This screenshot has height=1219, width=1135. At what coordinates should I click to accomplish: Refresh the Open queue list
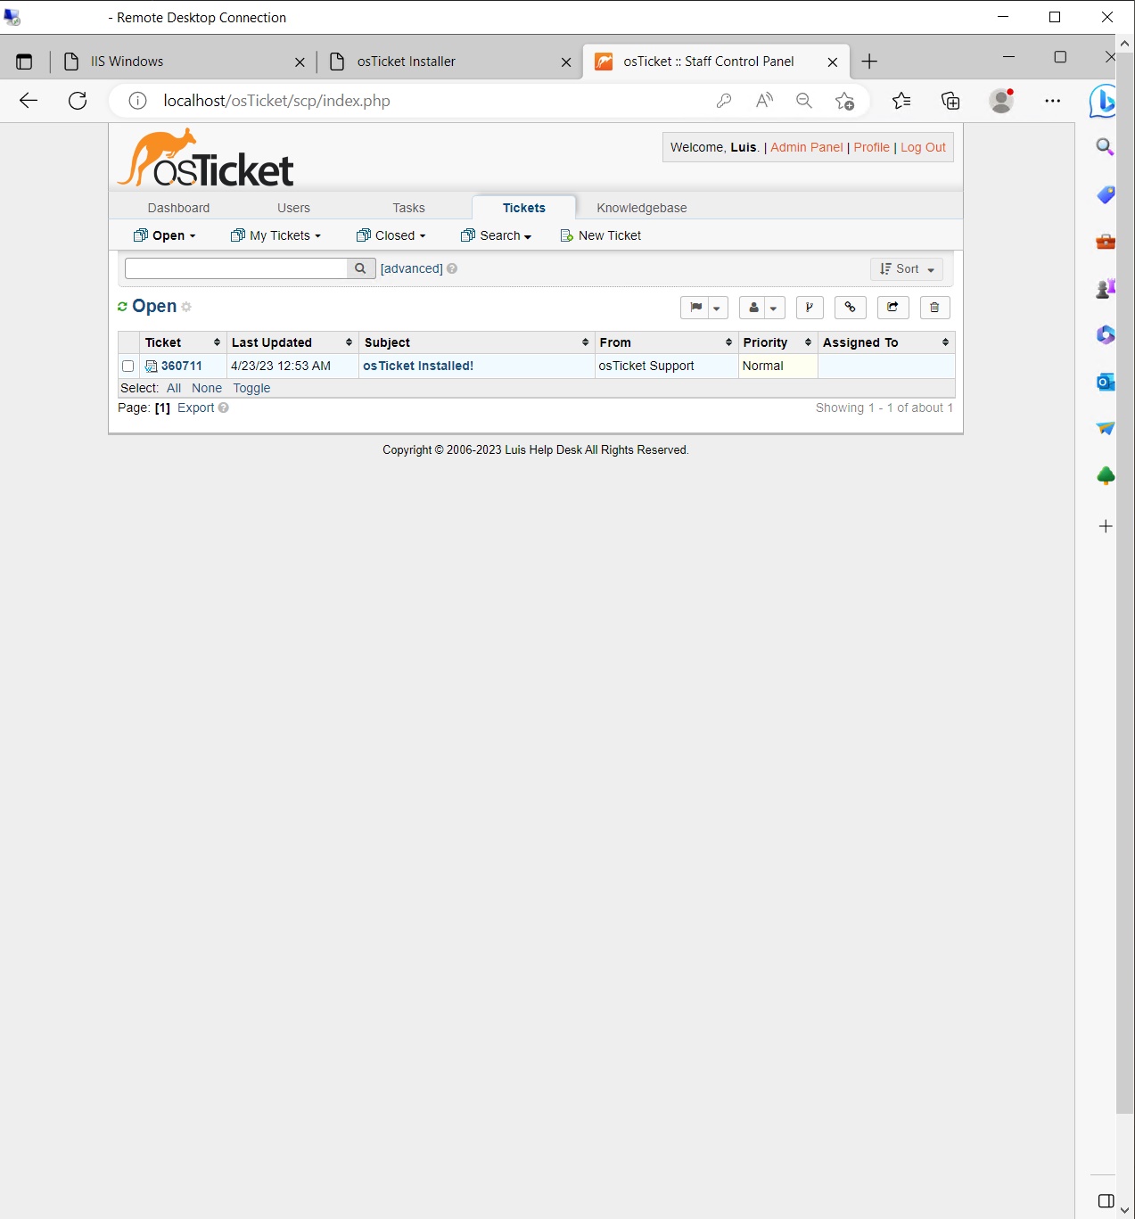tap(122, 306)
